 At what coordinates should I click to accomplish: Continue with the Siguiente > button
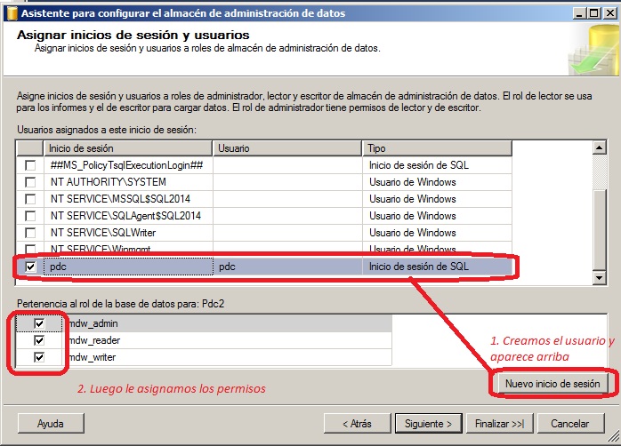click(428, 424)
